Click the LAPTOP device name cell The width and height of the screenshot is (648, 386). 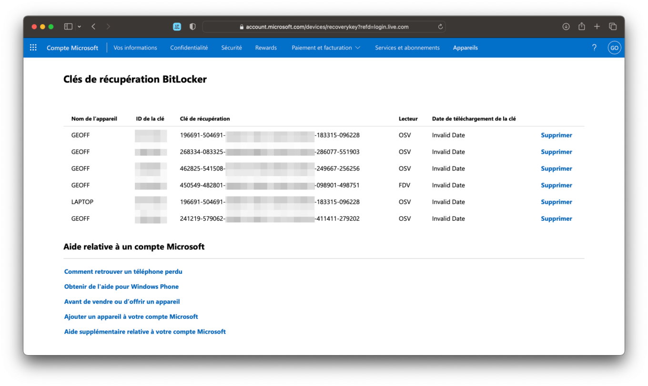(82, 202)
